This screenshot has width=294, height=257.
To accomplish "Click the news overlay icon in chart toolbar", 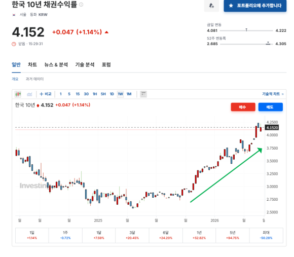I will point(143,94).
